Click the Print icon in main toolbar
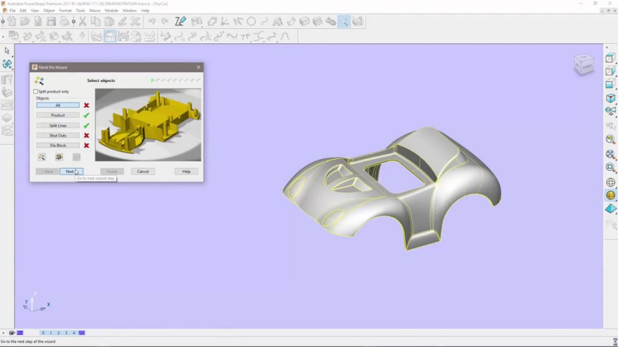The height and width of the screenshot is (347, 618). coord(65,22)
